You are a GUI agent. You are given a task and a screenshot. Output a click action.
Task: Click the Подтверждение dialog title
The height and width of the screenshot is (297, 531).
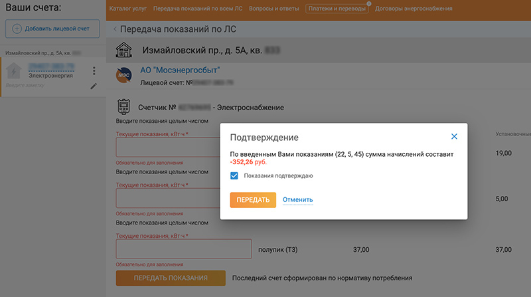(264, 138)
